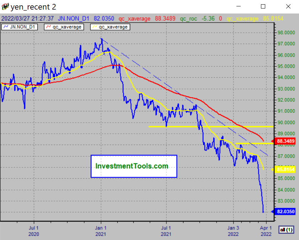Click the yen_recent 2 window app icon

(5, 7)
